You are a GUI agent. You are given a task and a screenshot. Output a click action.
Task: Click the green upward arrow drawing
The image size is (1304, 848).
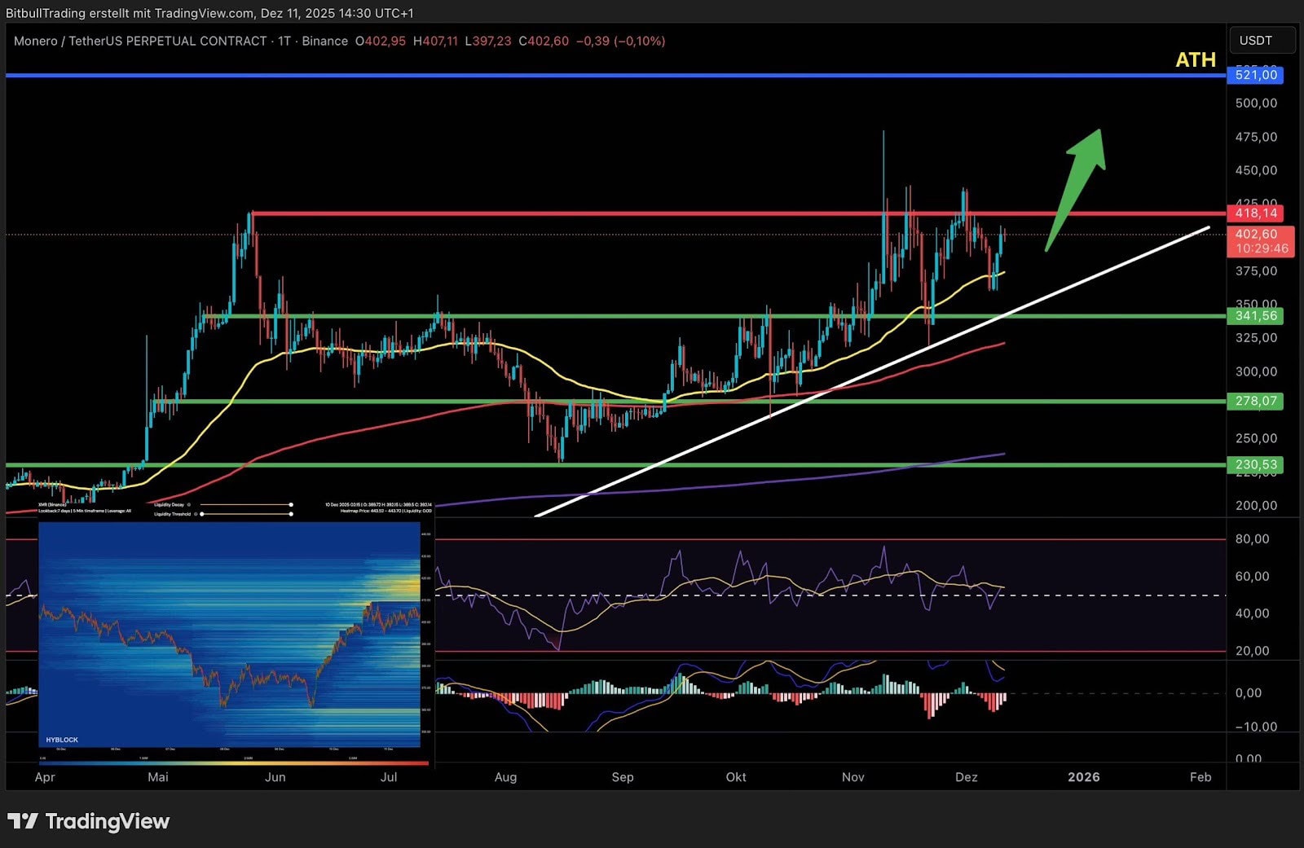pyautogui.click(x=1077, y=187)
